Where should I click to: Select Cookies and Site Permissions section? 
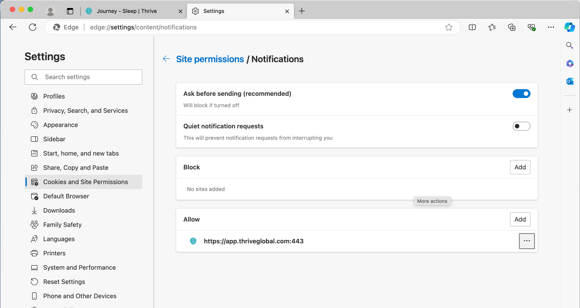[83, 182]
